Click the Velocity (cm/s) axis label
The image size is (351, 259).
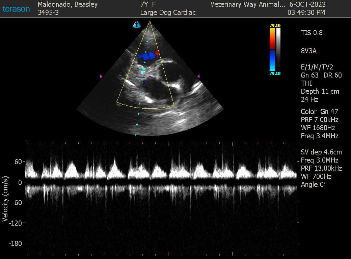tap(5, 199)
